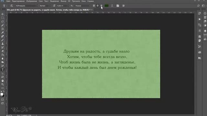207x116 pixels.
Task: Reset default foreground and background colors
Action: [1, 91]
